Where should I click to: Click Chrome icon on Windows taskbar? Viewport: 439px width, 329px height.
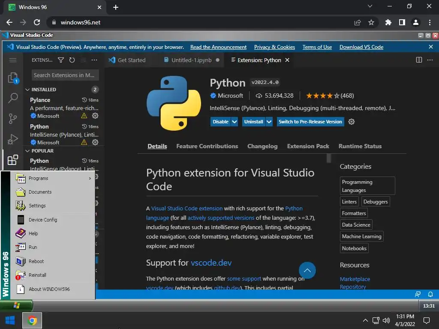click(32, 320)
